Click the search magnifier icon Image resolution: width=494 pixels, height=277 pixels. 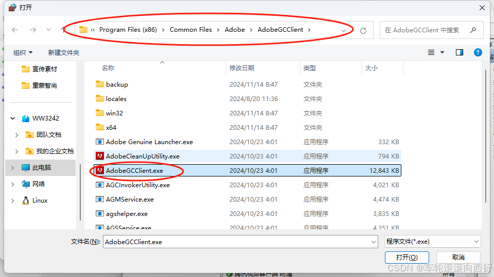[473, 30]
